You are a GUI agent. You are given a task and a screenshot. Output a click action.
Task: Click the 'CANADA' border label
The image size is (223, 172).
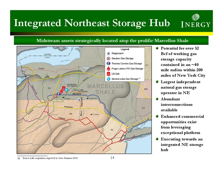[x=47, y=54]
